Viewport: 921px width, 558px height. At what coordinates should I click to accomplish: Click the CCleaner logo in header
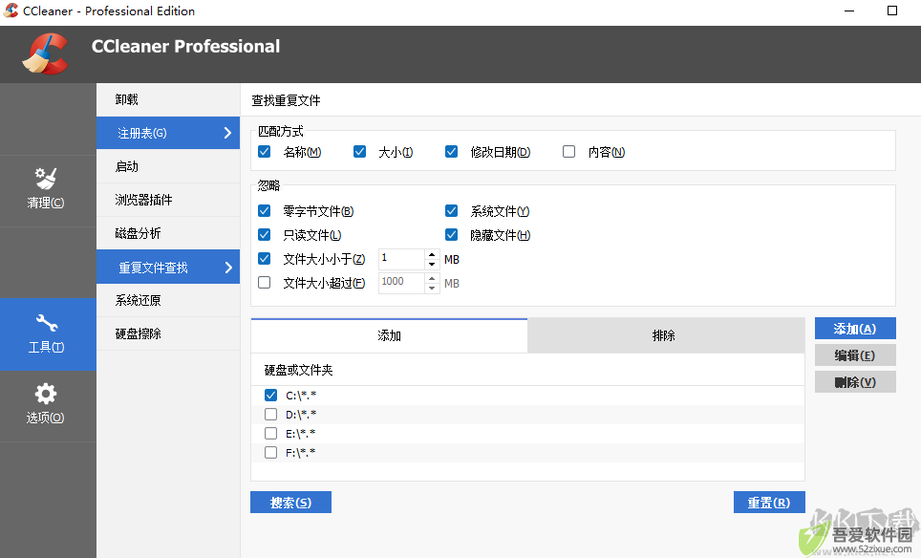[45, 54]
